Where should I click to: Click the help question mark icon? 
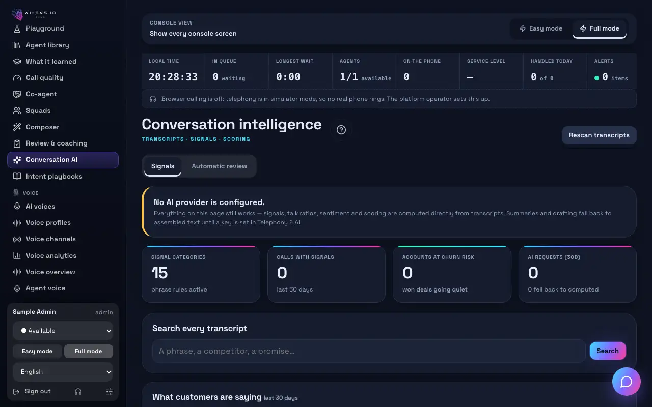[x=341, y=130]
